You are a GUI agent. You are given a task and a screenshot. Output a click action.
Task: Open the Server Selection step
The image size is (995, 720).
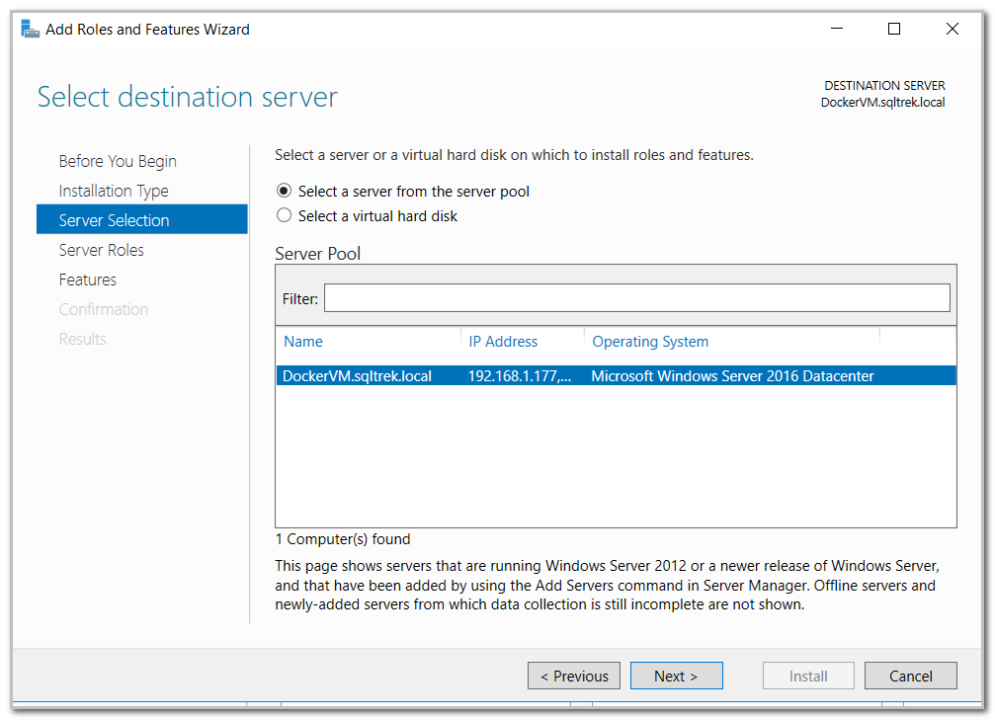click(x=114, y=220)
